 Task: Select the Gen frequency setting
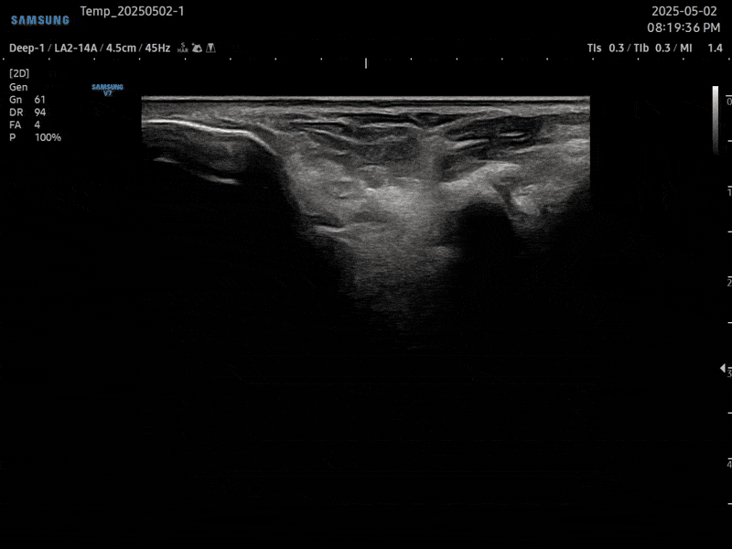(x=18, y=86)
